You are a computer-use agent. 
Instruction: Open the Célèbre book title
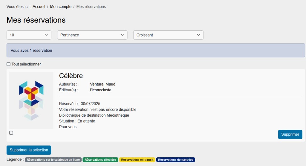click(x=71, y=76)
